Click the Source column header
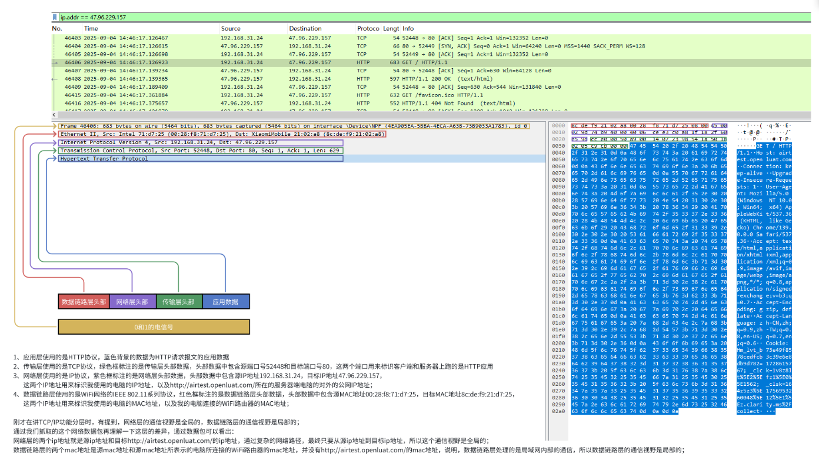The image size is (819, 460). (x=231, y=28)
